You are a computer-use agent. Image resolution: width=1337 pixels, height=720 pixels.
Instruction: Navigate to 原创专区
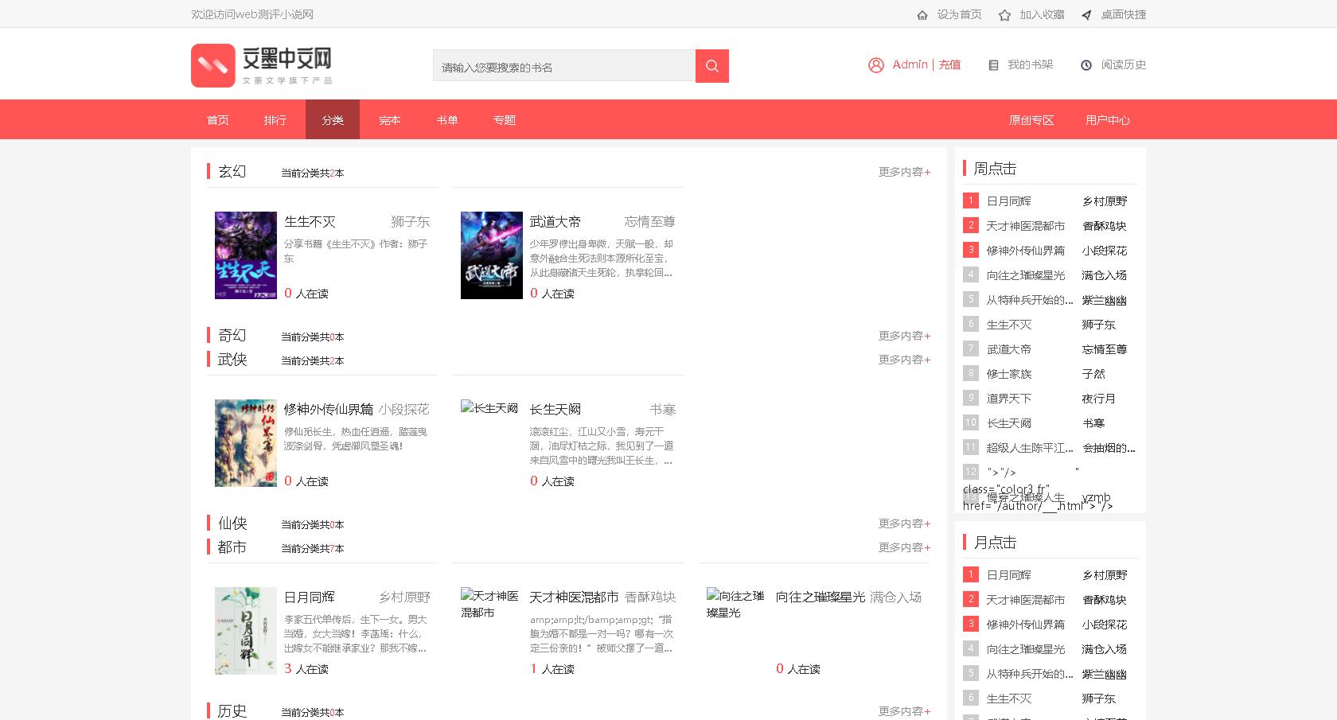pyautogui.click(x=1031, y=119)
